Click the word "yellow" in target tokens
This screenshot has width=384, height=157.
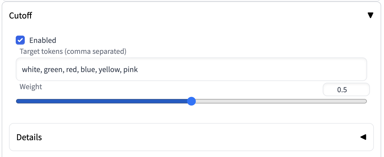click(109, 69)
